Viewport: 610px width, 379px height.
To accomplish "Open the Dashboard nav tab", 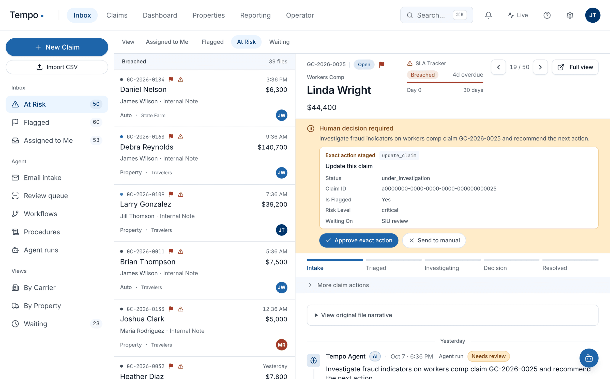I will click(160, 15).
